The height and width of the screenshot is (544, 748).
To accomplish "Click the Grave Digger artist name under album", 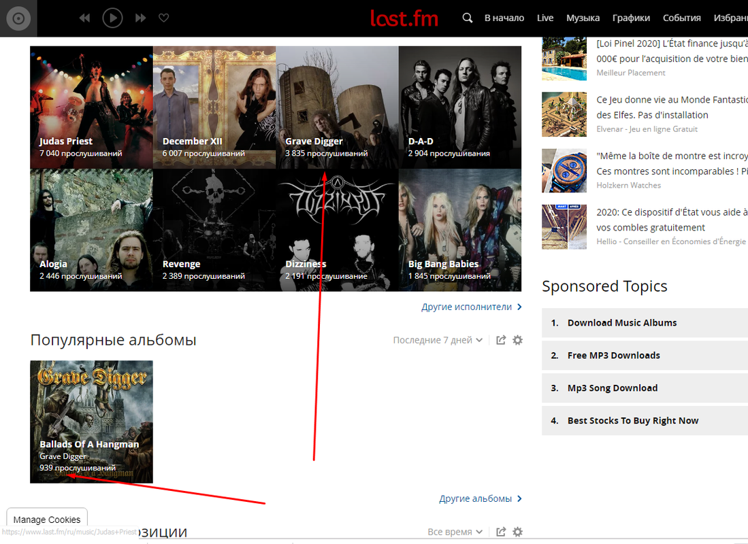I will (x=63, y=456).
